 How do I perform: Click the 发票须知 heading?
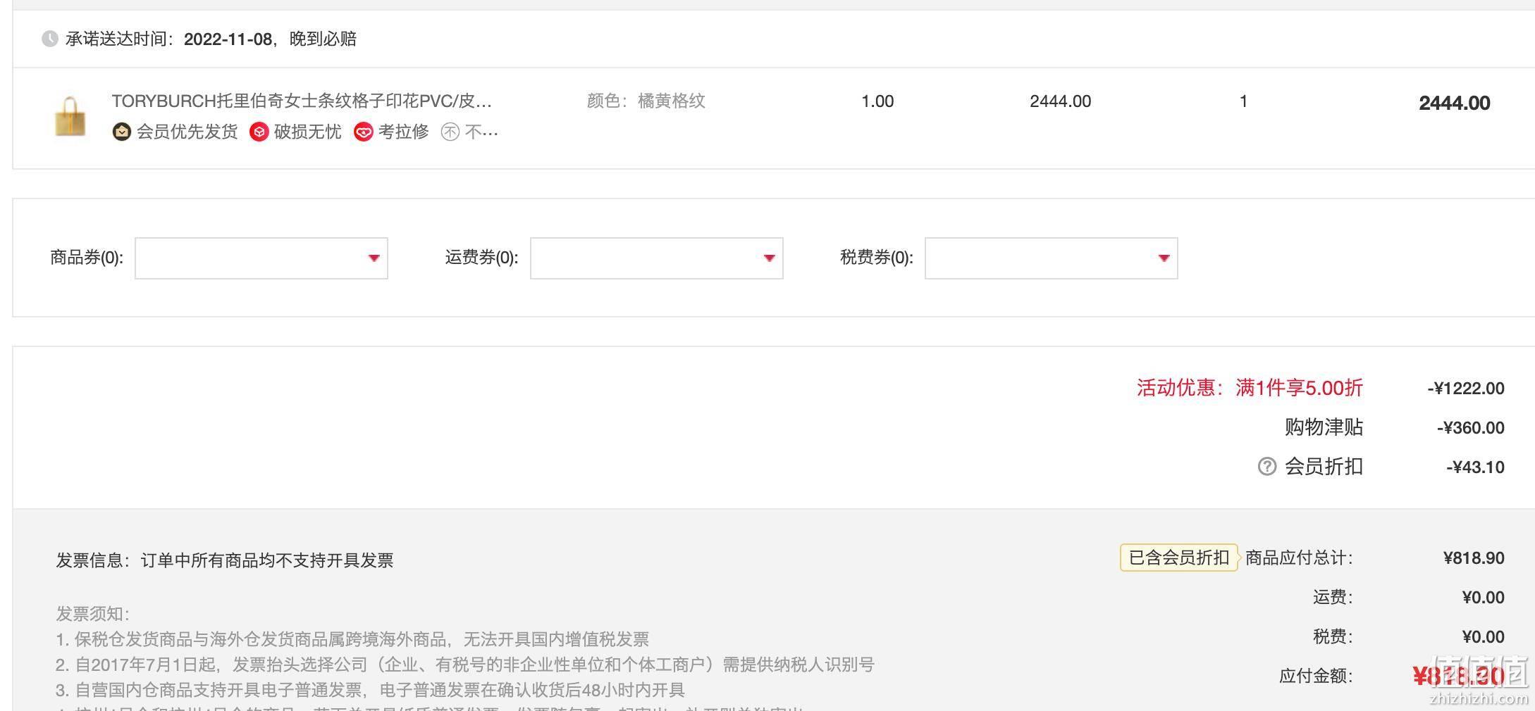[x=93, y=614]
